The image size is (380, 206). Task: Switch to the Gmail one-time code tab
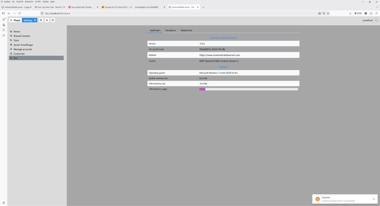tap(50, 7)
